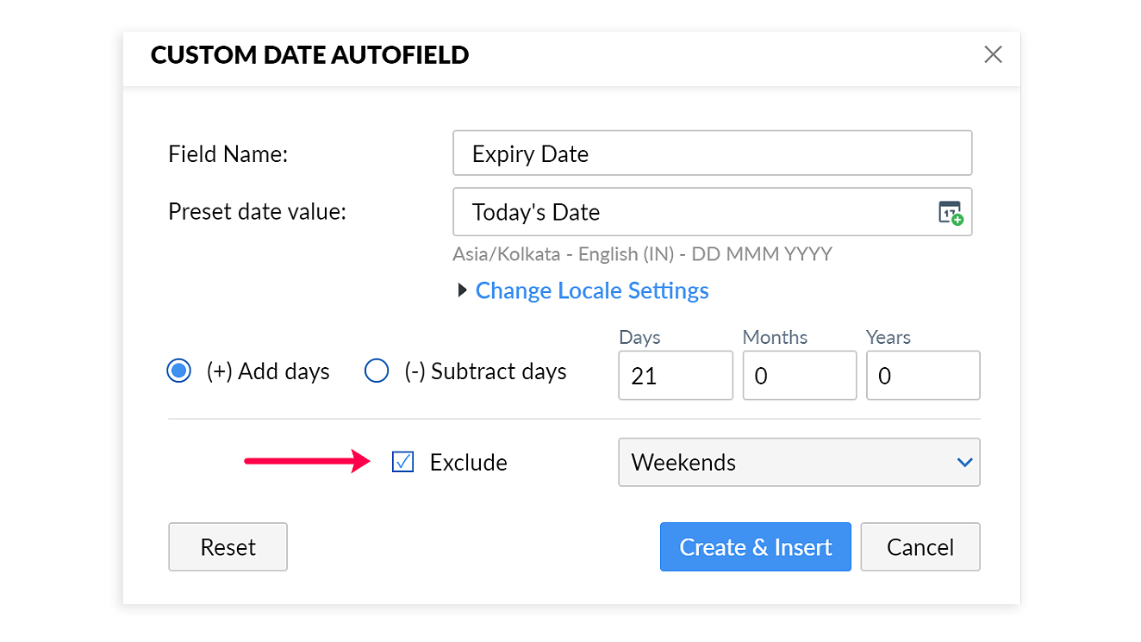Open the calendar picker icon

(951, 213)
